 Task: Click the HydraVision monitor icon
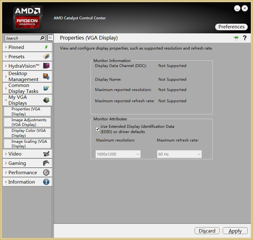coord(46,66)
